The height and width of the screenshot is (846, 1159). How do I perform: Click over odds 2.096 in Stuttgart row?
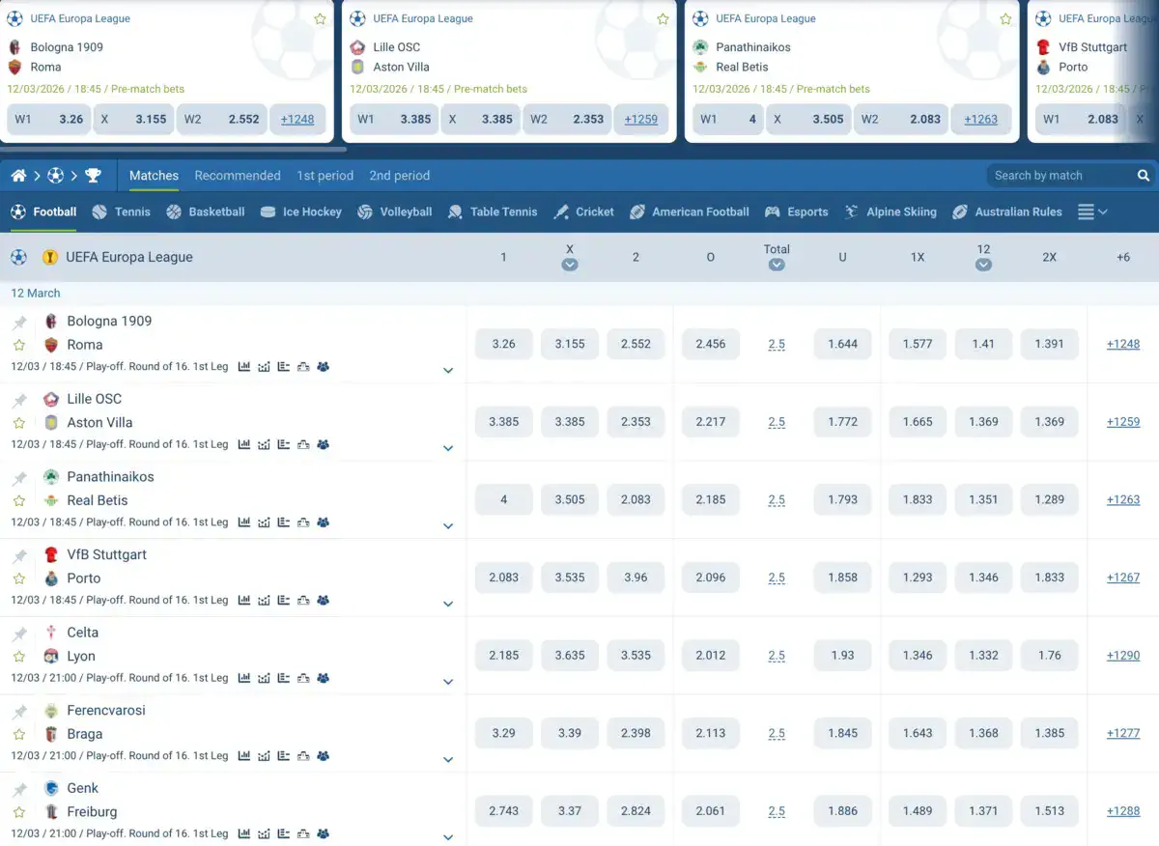point(711,578)
